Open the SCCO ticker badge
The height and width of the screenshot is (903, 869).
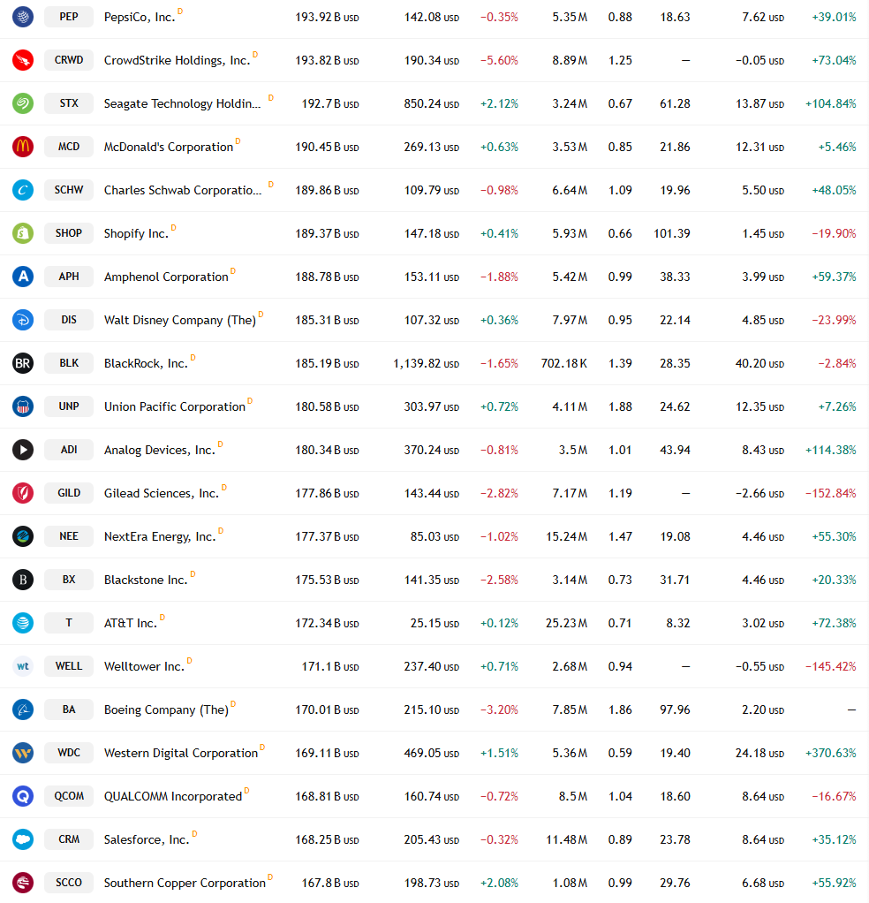tap(69, 883)
